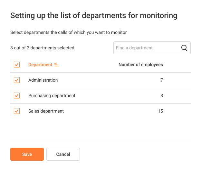Click the magnifying glass search icon
This screenshot has height=171, width=201.
[x=184, y=48]
